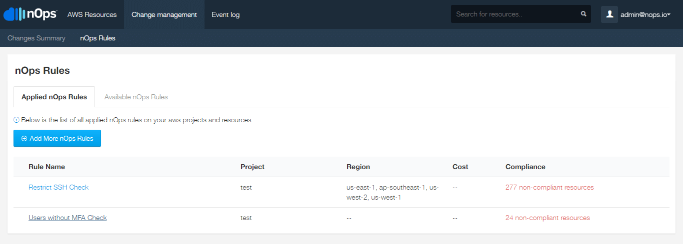
Task: Go to Changes Summary subpage
Action: [36, 38]
